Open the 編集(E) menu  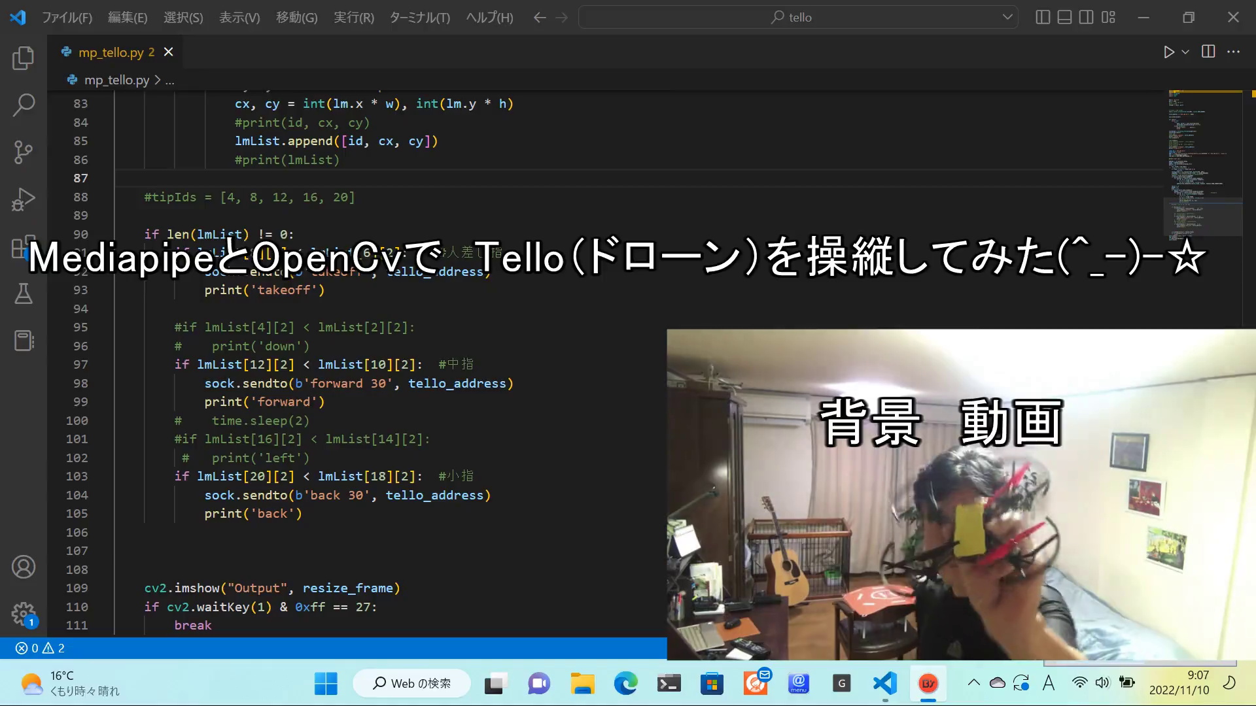click(x=128, y=18)
